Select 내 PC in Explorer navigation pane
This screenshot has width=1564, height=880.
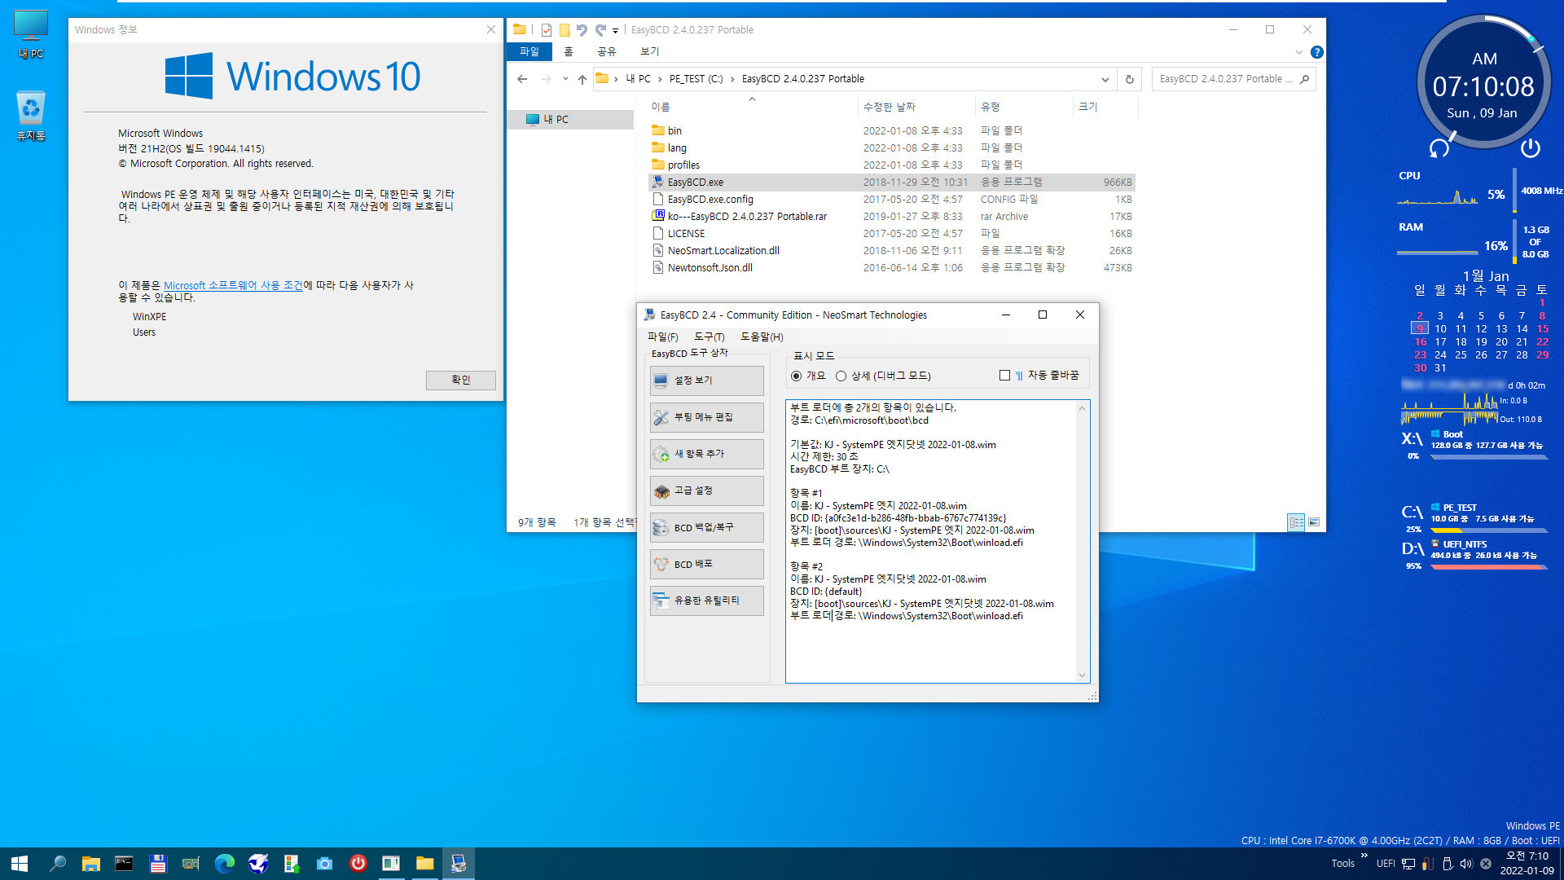(570, 119)
